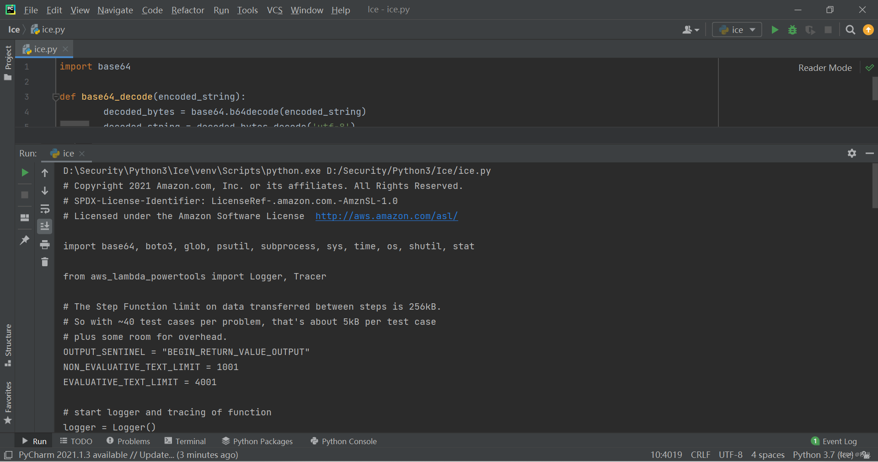
Task: Open the Navigate menu
Action: 115,10
